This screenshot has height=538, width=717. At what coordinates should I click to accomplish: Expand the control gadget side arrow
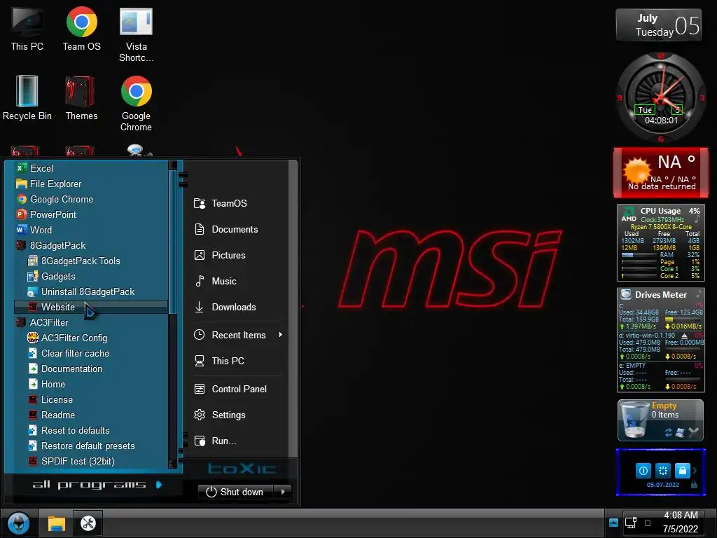click(x=695, y=470)
